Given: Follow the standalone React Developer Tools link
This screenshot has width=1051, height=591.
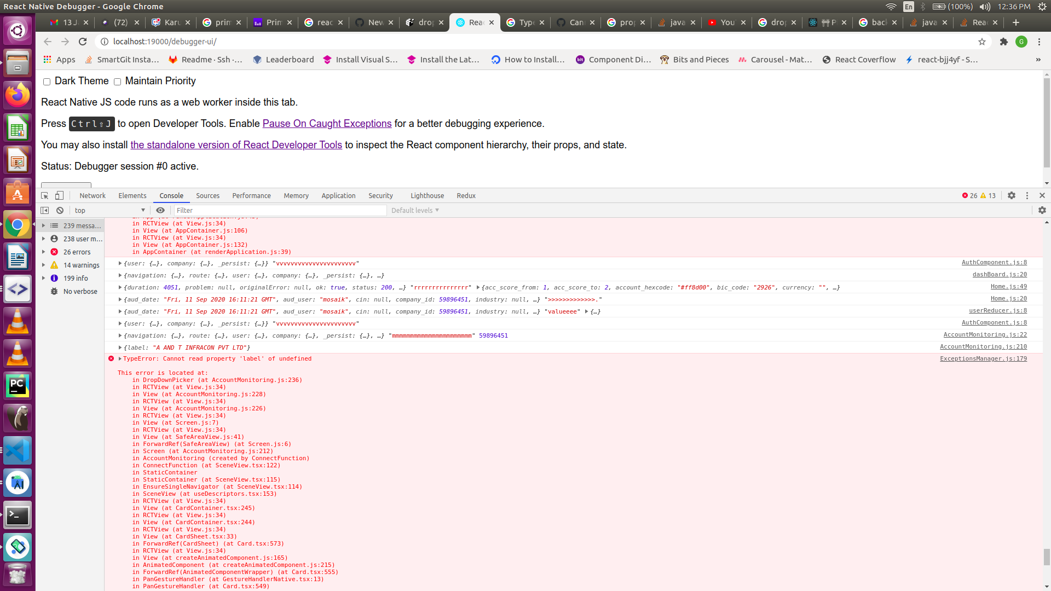Looking at the screenshot, I should pos(236,145).
